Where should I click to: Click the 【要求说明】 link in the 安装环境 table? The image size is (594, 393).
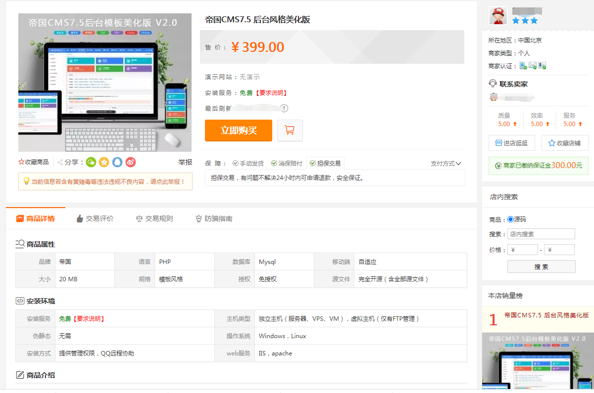[x=89, y=319]
